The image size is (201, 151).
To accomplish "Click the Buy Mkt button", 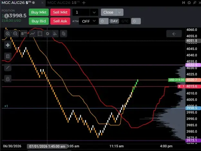I will click(39, 12).
